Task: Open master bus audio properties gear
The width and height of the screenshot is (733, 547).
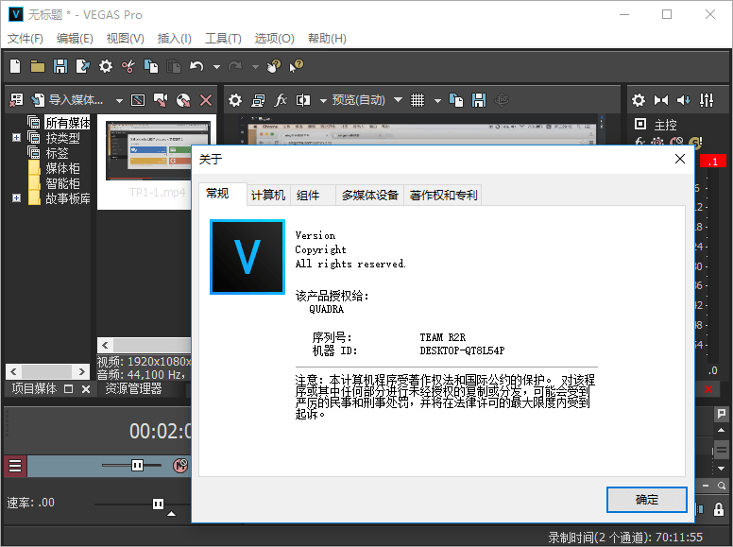Action: tap(639, 99)
